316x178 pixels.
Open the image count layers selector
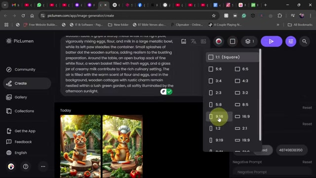[x=249, y=42]
